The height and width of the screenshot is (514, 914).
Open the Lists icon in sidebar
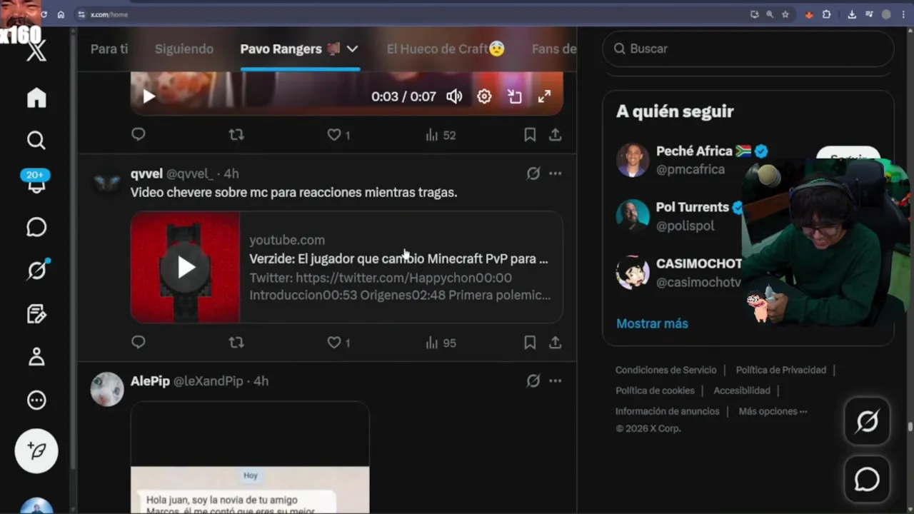click(x=36, y=313)
